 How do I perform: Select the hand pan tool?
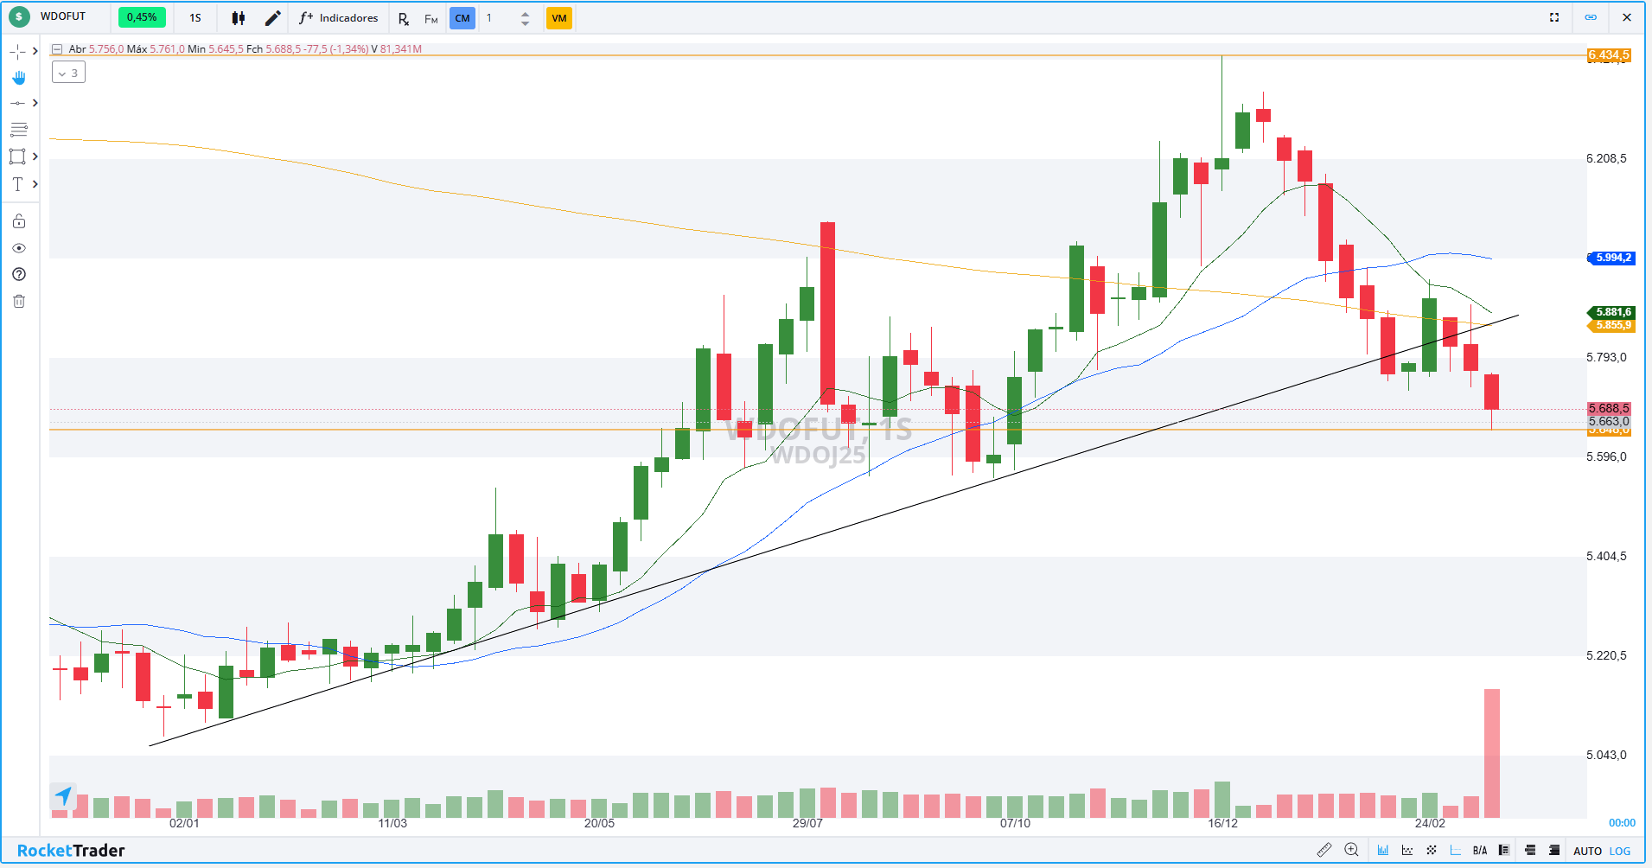point(18,78)
